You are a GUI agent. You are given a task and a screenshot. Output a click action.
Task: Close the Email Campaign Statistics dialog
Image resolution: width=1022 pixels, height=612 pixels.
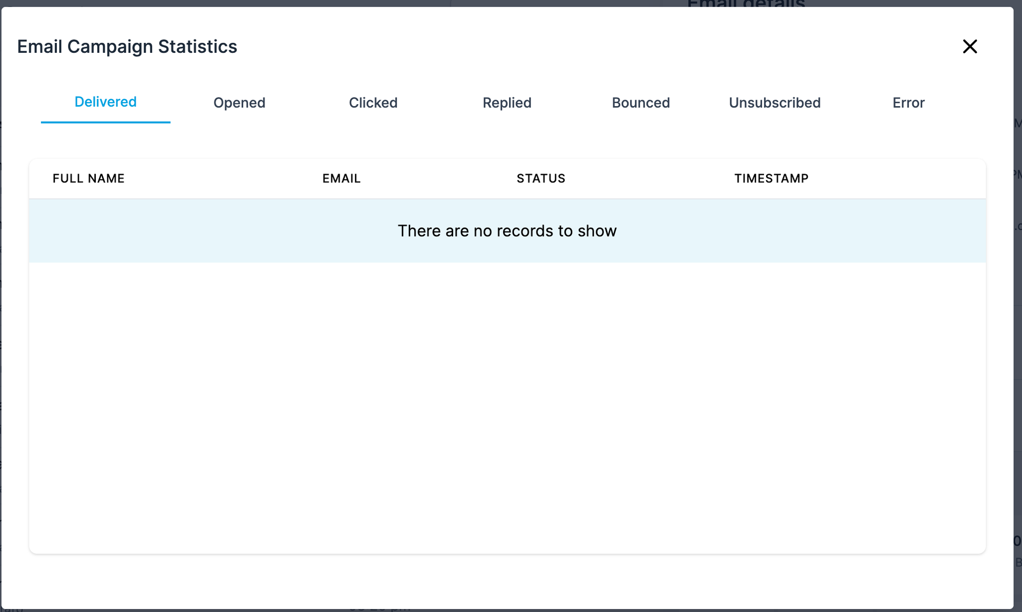tap(970, 46)
